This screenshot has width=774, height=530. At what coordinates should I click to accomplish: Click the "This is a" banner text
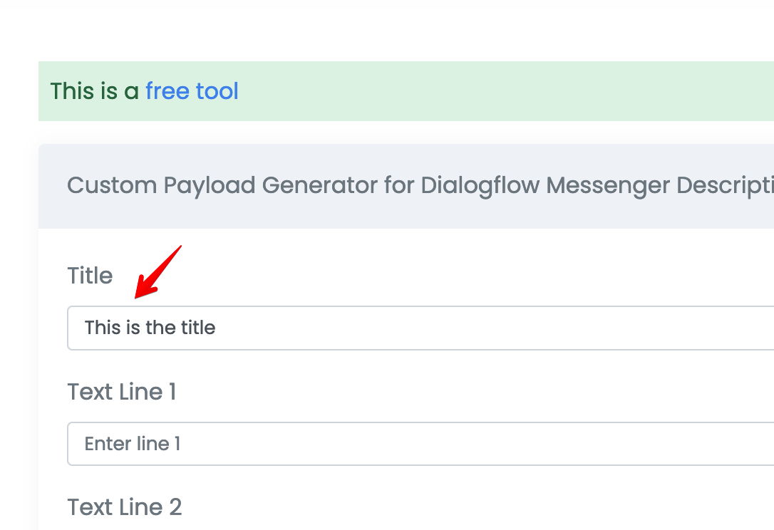click(94, 91)
